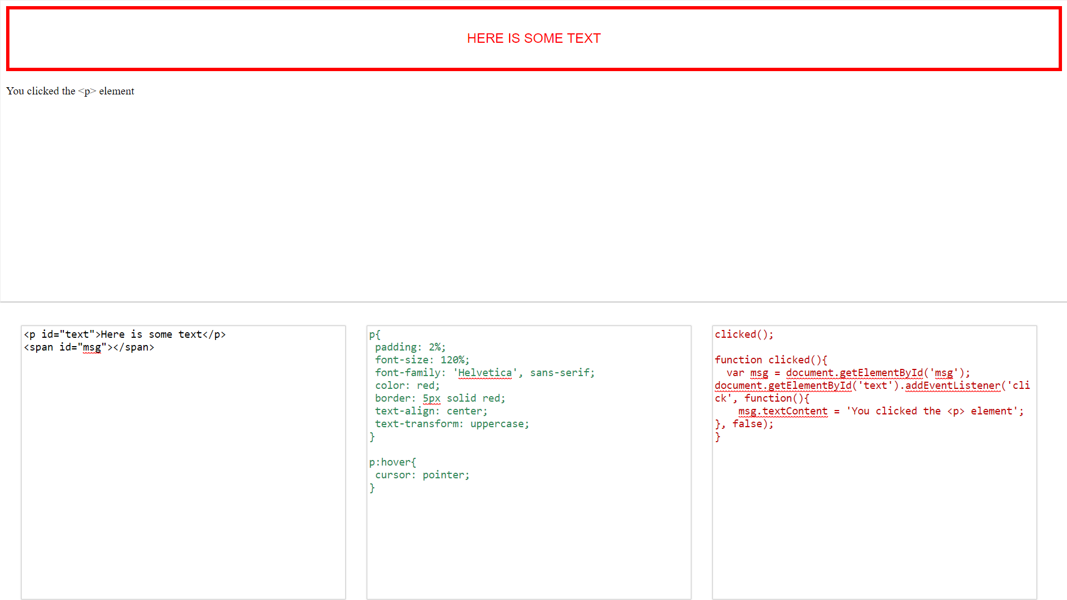Click the line '<span id="msg"></span>'

click(x=89, y=347)
